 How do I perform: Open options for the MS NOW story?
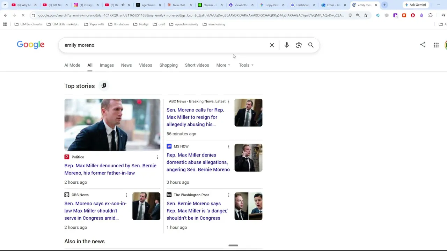[x=228, y=146]
